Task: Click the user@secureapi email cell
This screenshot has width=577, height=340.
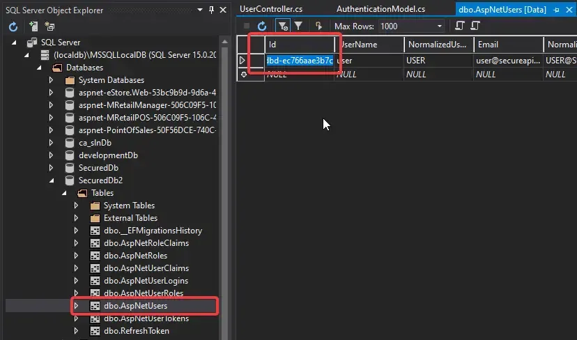Action: tap(508, 61)
